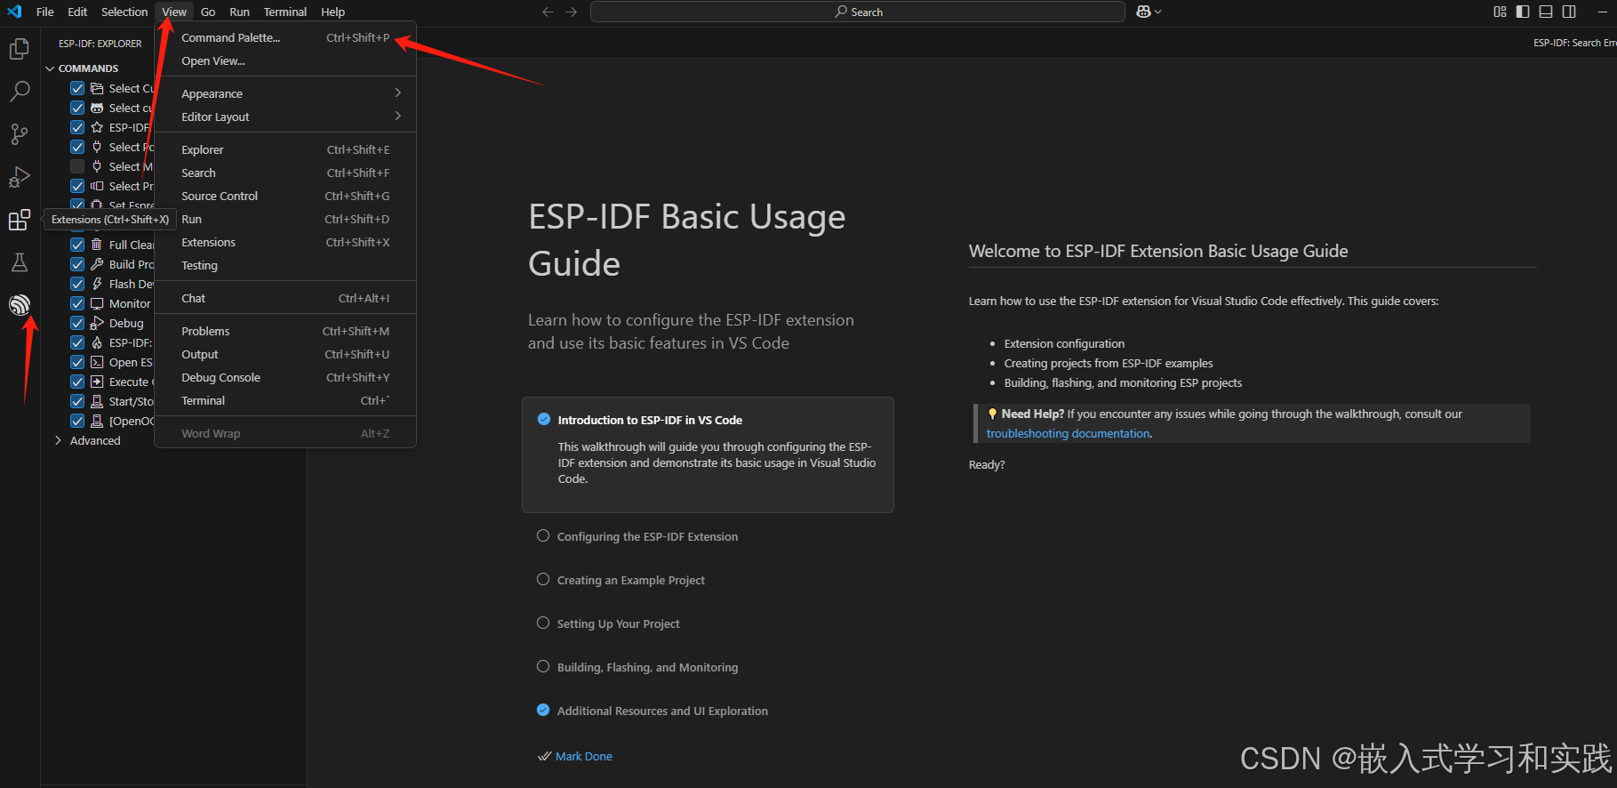Uncheck the Debug command checkbox

click(x=77, y=323)
